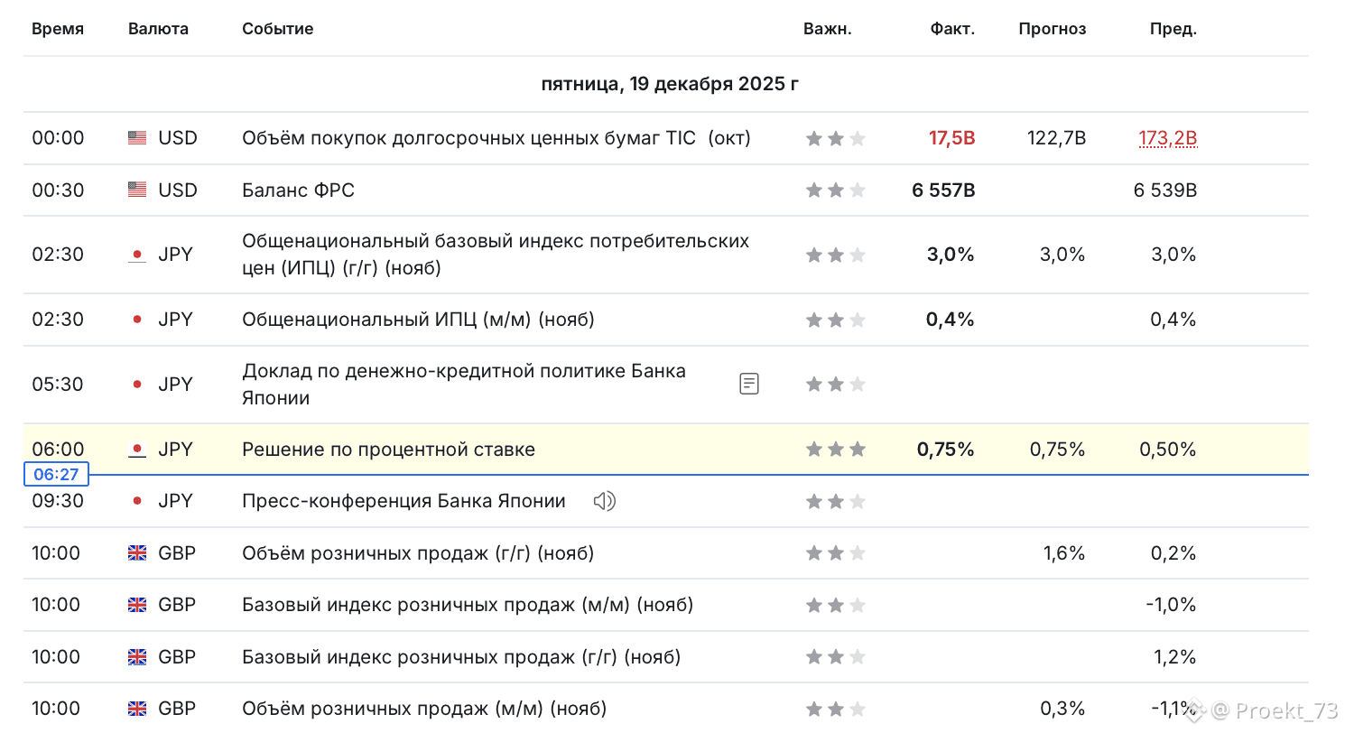The height and width of the screenshot is (733, 1345).
Task: Click the date header пятница, 19 декабря 2025 г
Action: point(670,84)
